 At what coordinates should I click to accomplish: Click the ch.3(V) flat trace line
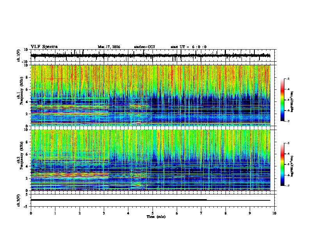point(151,200)
